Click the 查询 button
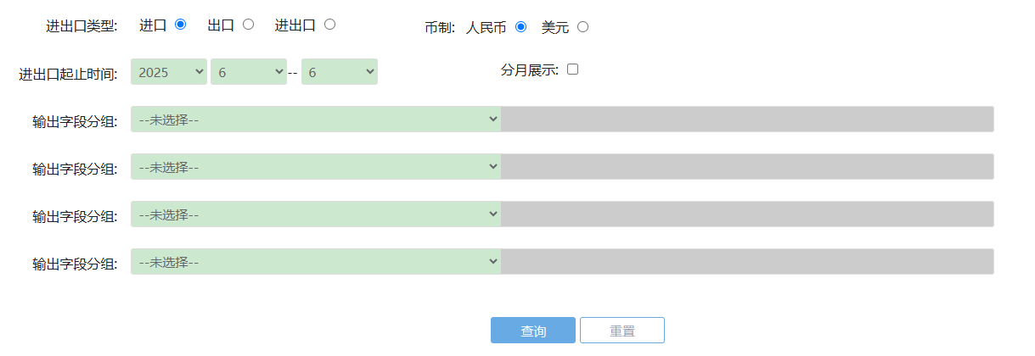1035x356 pixels. coord(533,331)
